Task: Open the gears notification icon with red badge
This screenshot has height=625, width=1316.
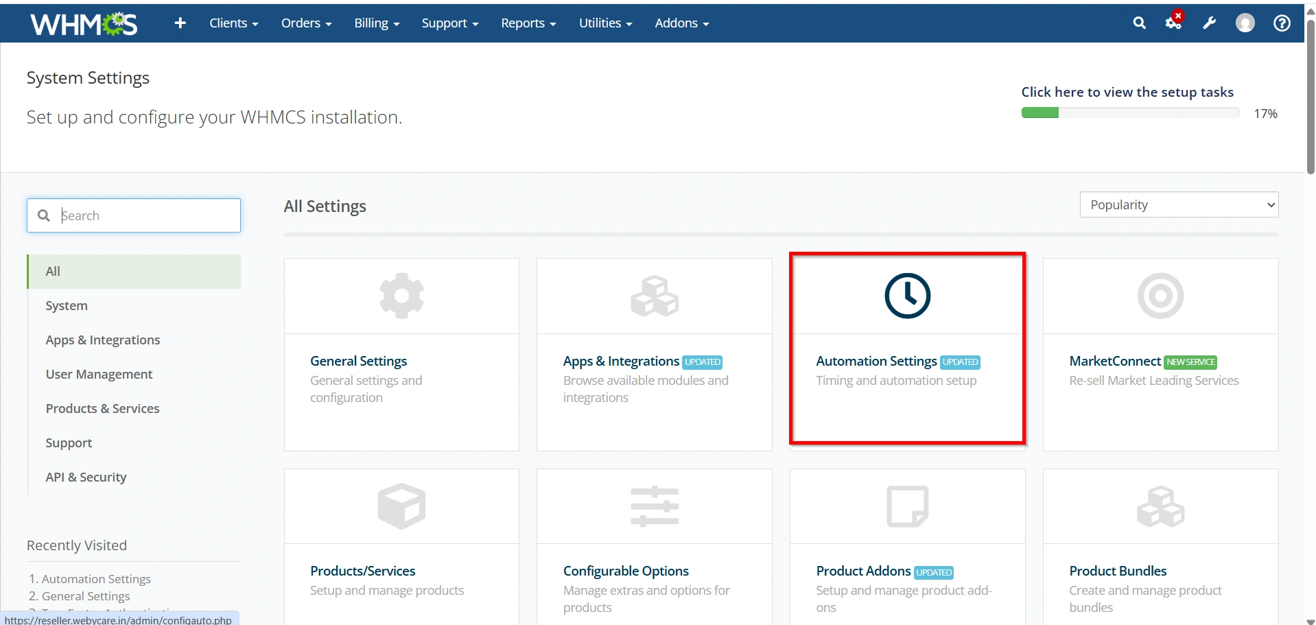Action: point(1174,21)
